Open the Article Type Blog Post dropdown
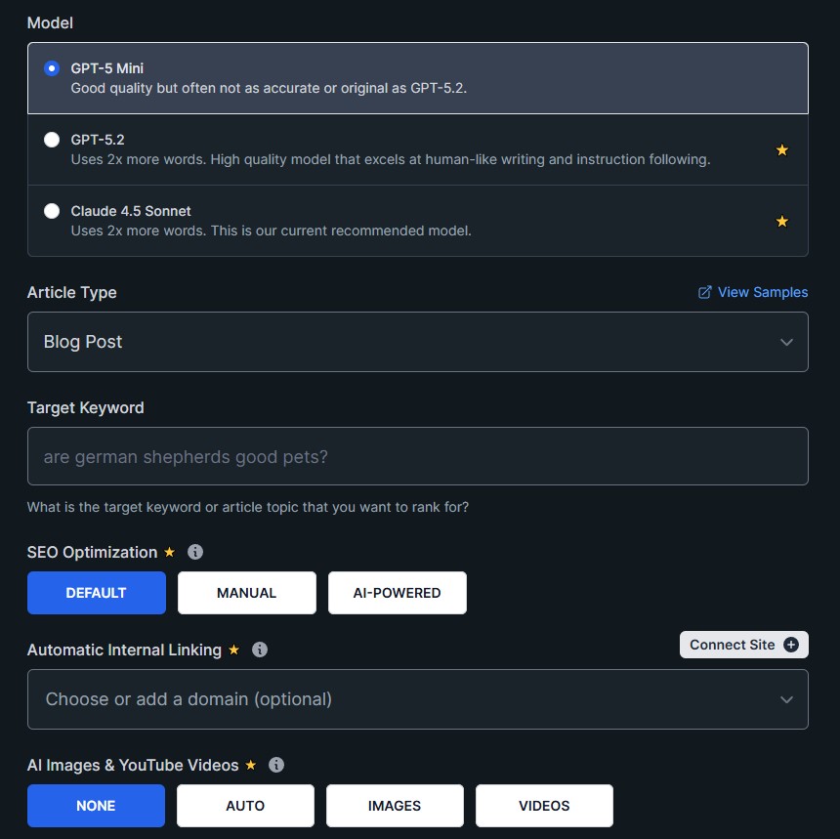The width and height of the screenshot is (840, 839). [x=417, y=342]
